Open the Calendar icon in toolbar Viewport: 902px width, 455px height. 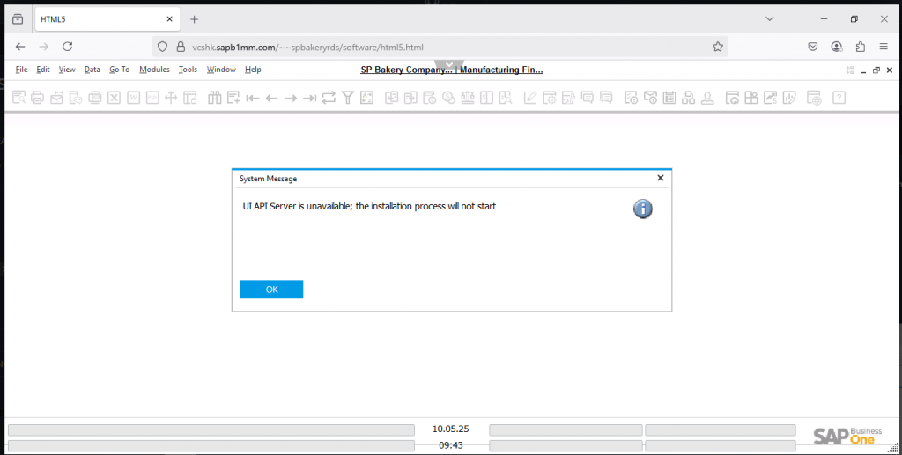[x=669, y=99]
